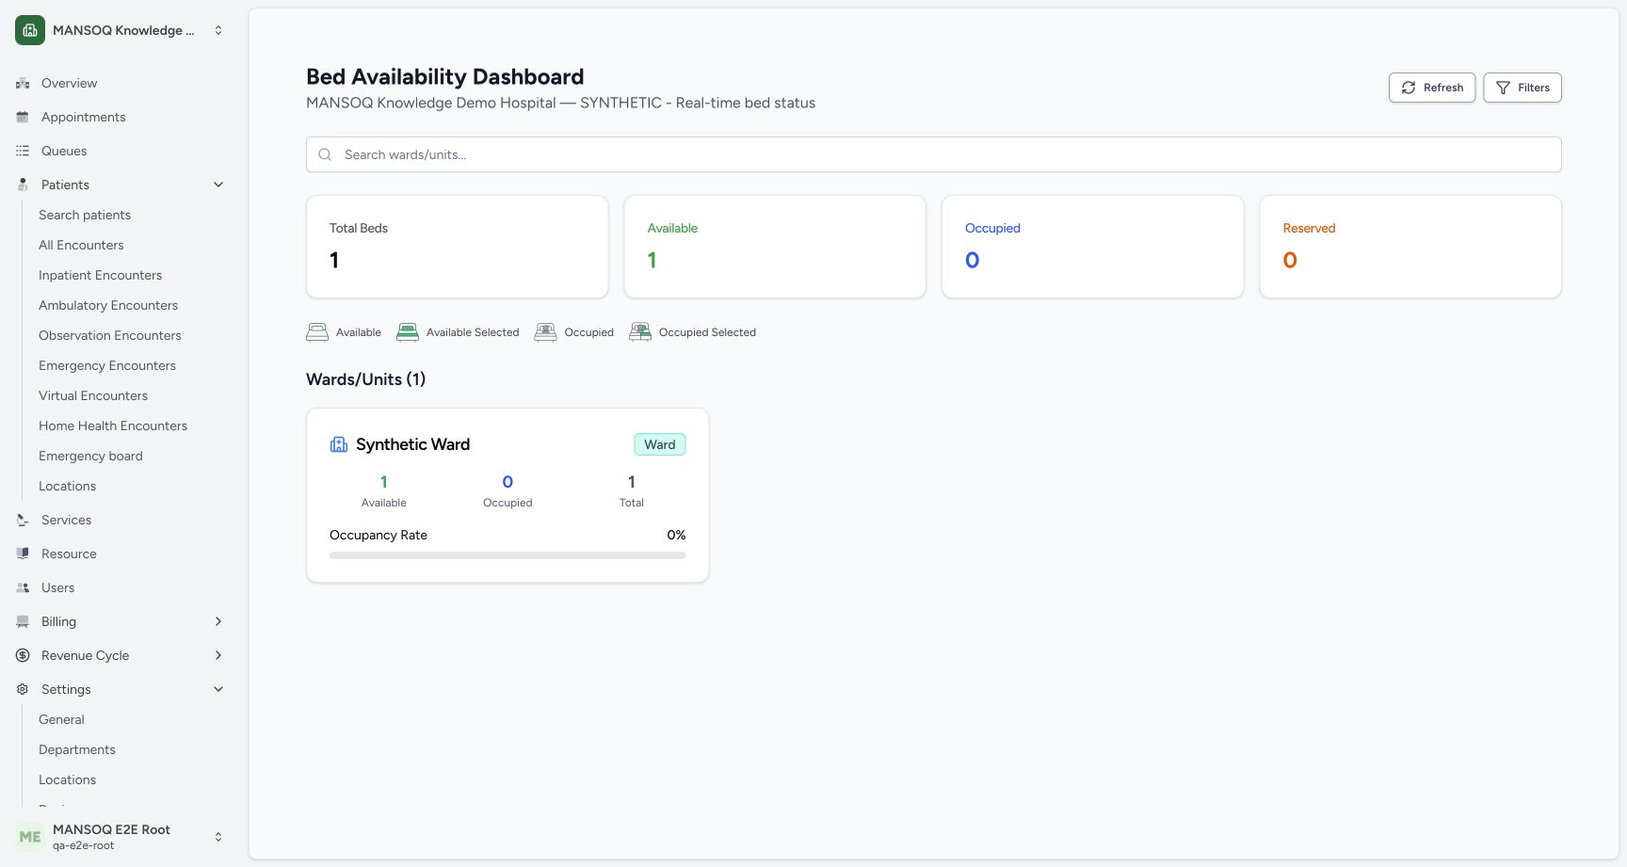1627x867 pixels.
Task: Click the Resource sidebar icon
Action: (23, 554)
